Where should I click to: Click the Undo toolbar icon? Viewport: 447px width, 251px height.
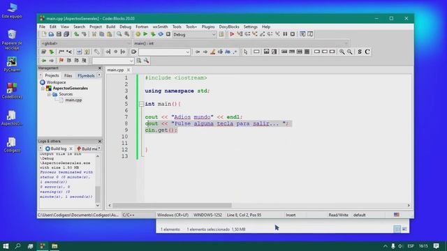point(76,34)
